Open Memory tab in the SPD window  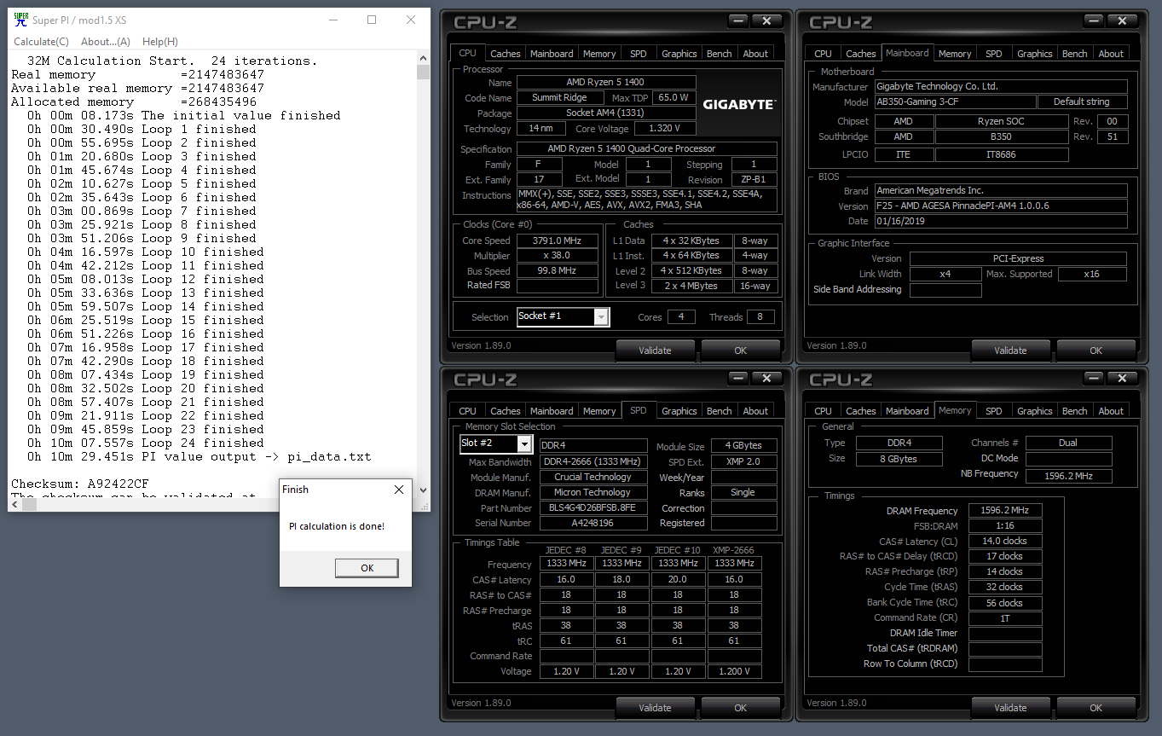pyautogui.click(x=599, y=410)
